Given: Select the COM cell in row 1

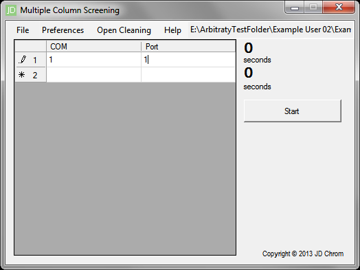Looking at the screenshot, I should tap(93, 60).
